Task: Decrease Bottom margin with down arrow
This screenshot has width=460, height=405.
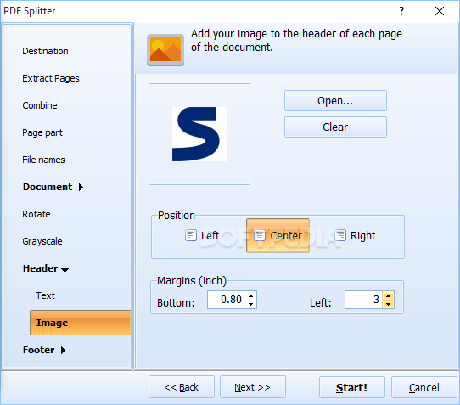Action: coord(251,304)
